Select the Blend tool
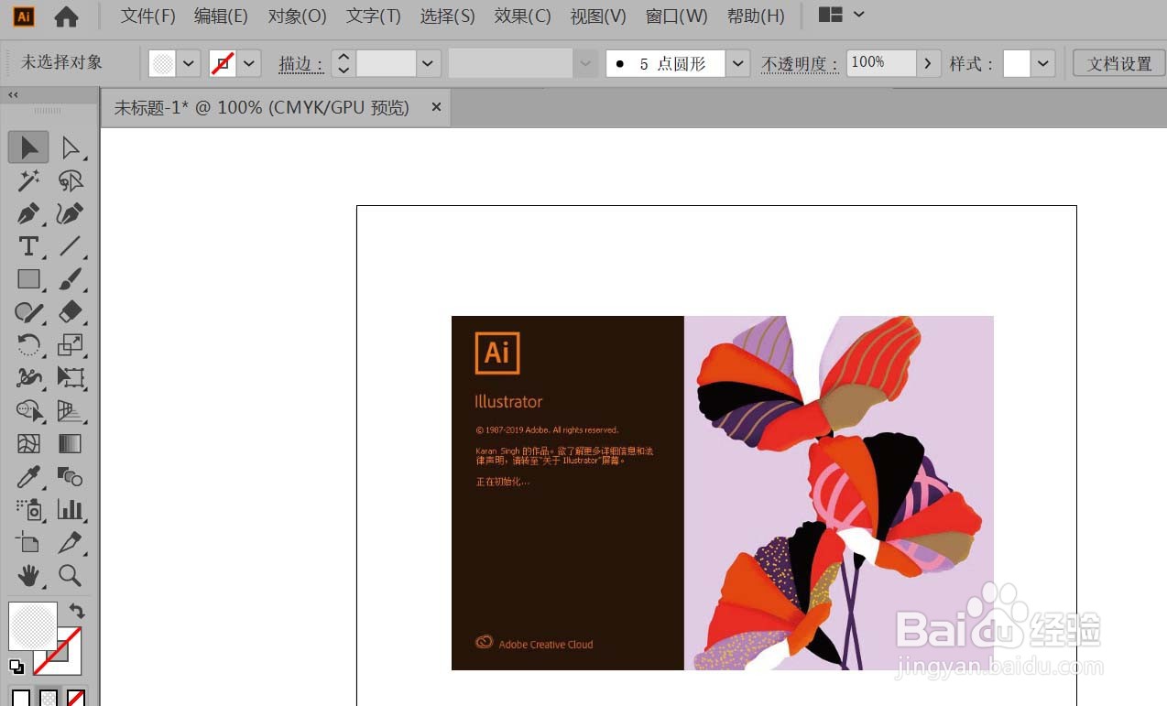Viewport: 1167px width, 706px height. tap(71, 476)
